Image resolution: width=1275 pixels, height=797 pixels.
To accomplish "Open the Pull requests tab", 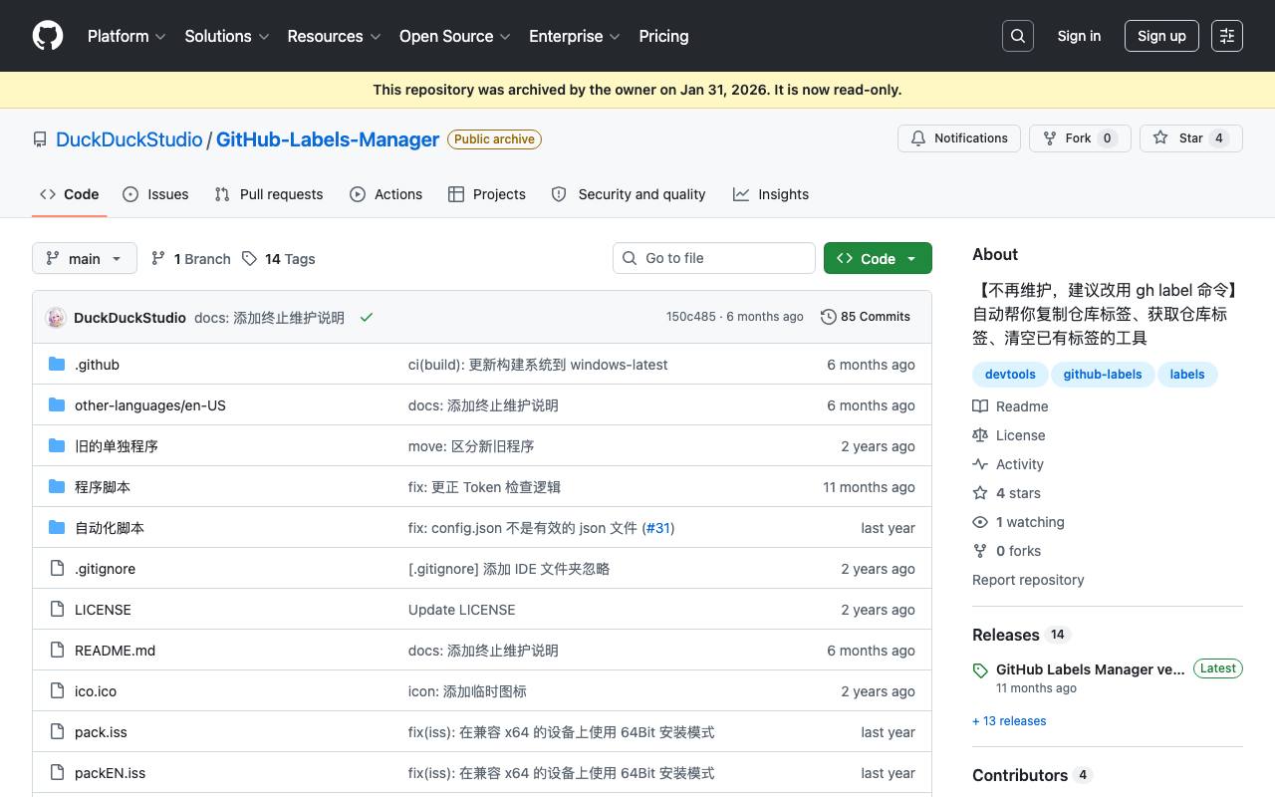I will tap(269, 194).
